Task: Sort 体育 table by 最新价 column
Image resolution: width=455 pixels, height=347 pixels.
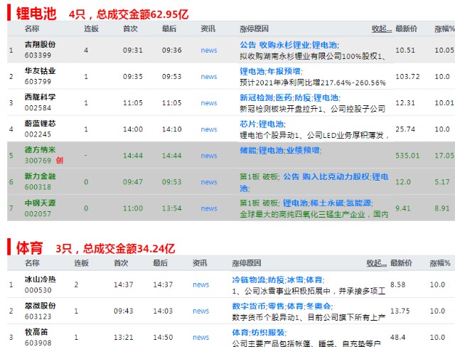Action: coord(401,263)
